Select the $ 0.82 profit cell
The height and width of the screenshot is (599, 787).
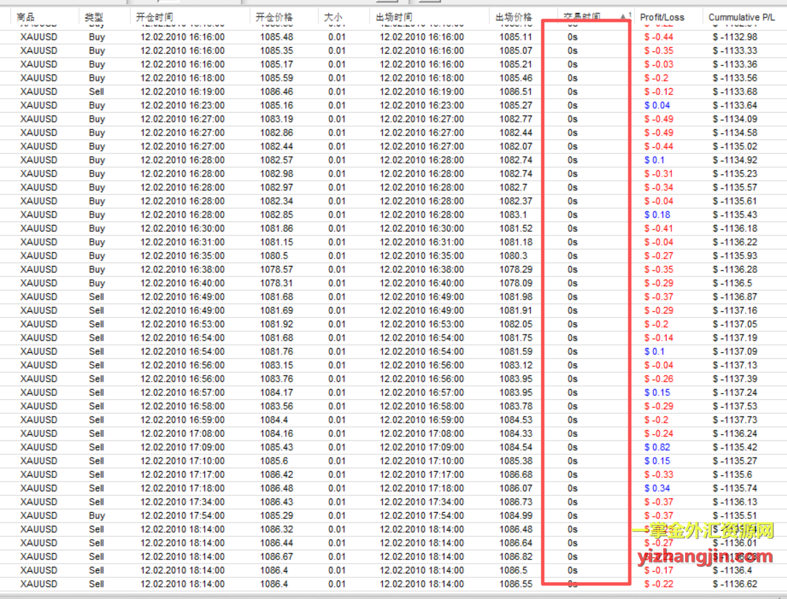657,447
